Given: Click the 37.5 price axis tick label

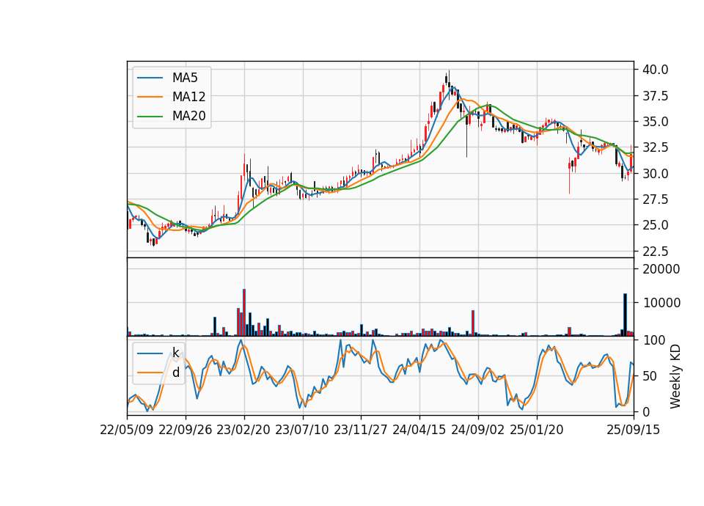Looking at the screenshot, I should tap(655, 95).
